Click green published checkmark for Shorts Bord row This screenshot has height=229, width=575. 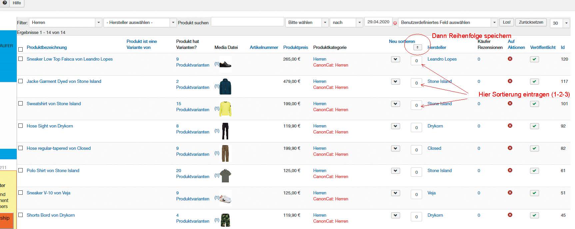pos(534,215)
